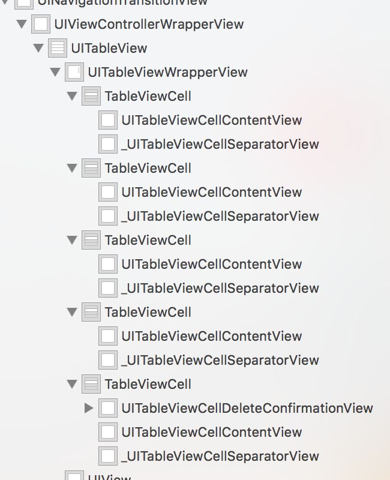Collapse the UITableViewWrapperView node
Viewport: 390px width, 480px height.
[x=55, y=72]
